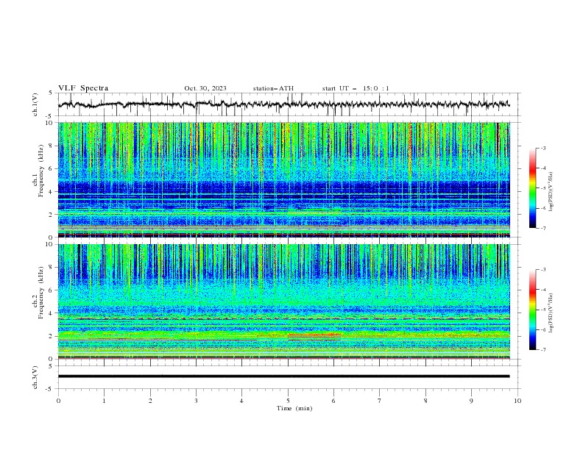
Task: Click the "-3" tick on ch.1 colorbar
Action: click(x=543, y=148)
